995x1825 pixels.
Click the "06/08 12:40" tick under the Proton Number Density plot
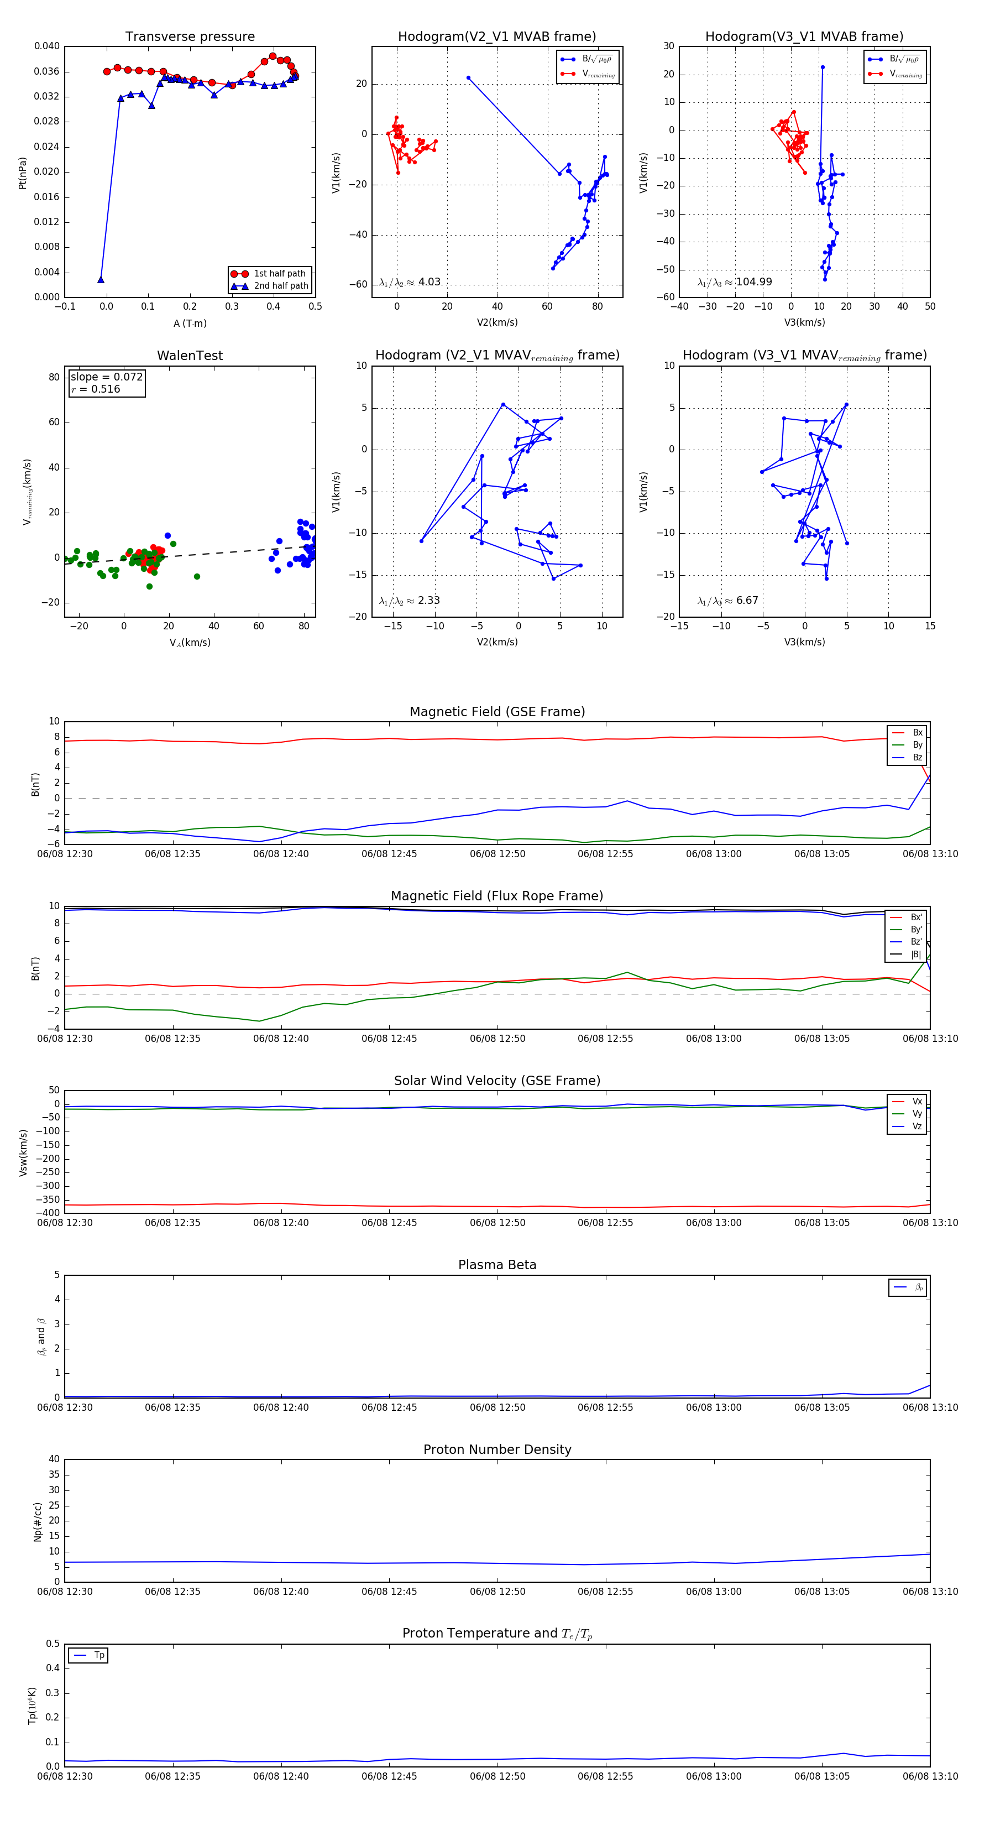click(x=281, y=1592)
